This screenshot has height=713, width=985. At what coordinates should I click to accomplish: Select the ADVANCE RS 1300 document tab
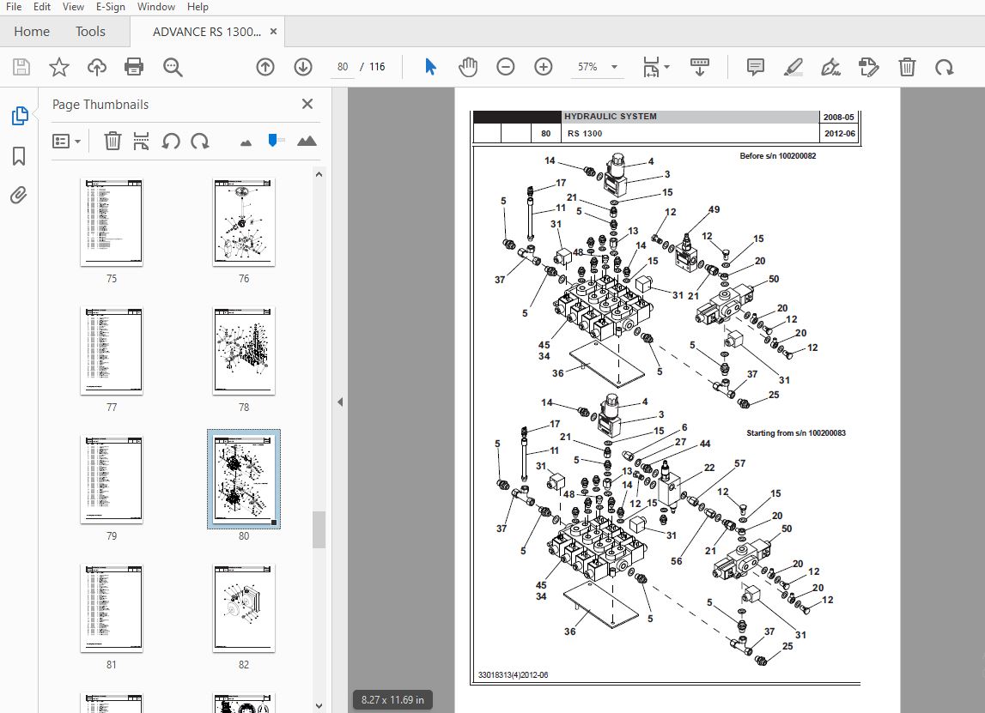point(207,32)
